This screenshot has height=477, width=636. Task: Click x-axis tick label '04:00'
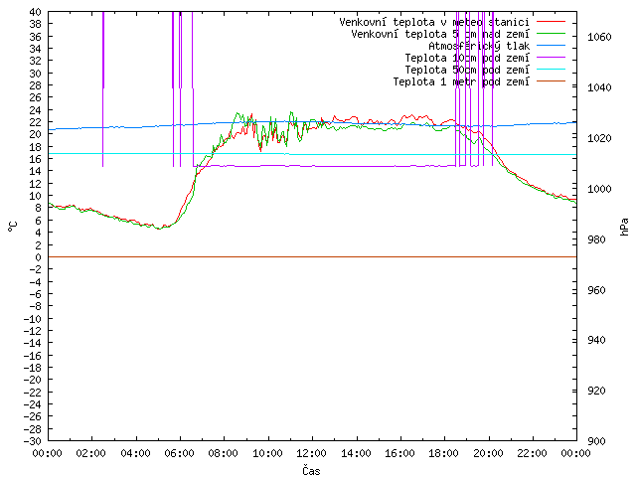(x=135, y=453)
